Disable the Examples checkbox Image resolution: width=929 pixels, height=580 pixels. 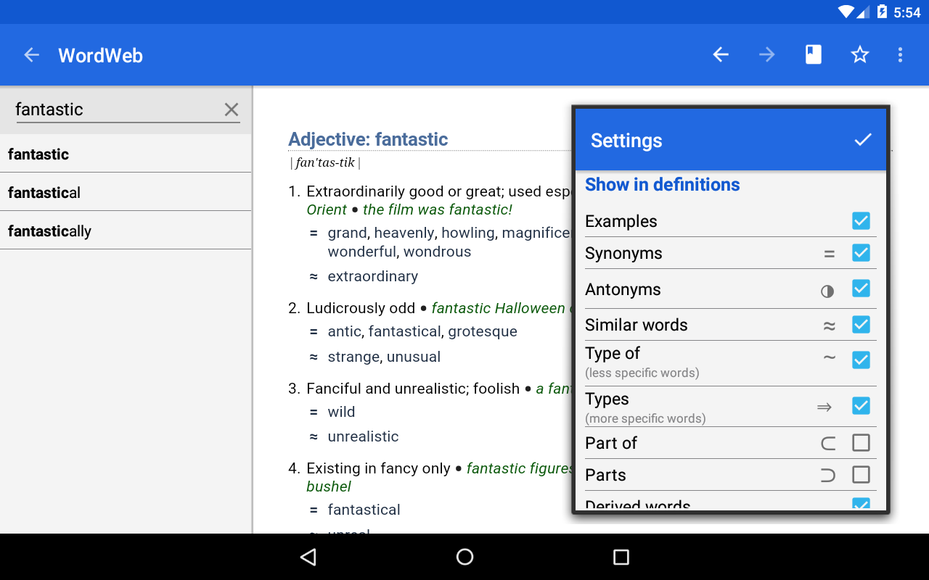[x=861, y=220]
